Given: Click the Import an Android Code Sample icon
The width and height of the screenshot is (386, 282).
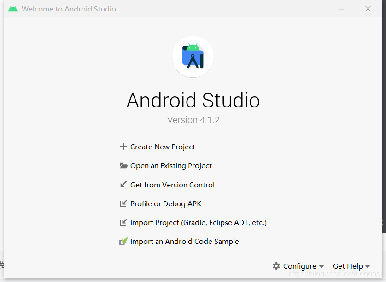Looking at the screenshot, I should [123, 241].
